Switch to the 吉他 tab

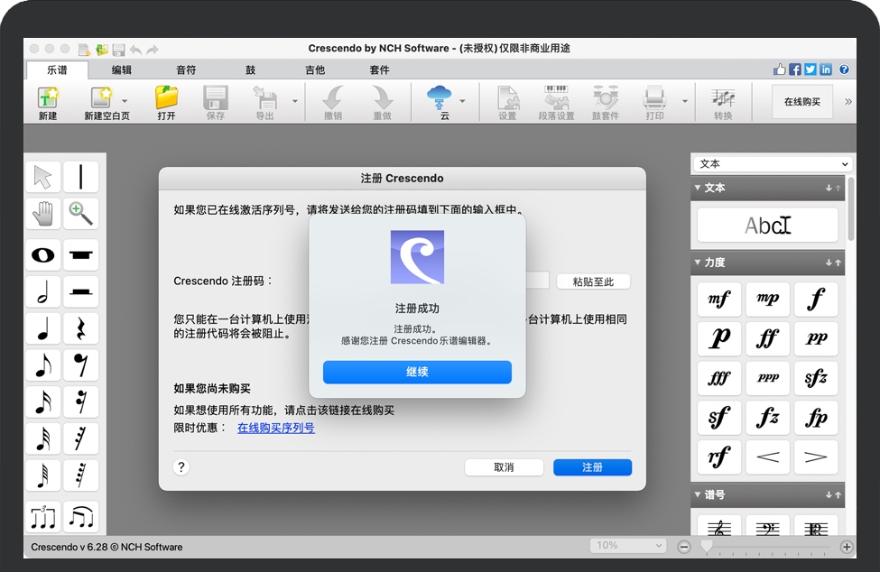[315, 69]
